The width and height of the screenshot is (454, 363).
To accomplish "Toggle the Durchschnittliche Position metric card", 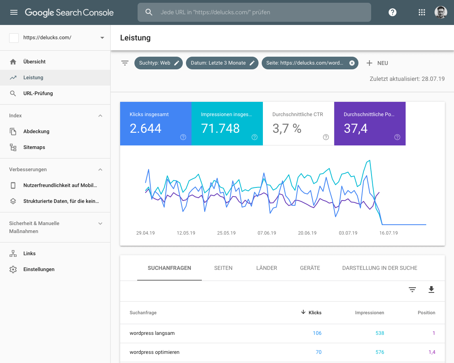I will coord(370,124).
